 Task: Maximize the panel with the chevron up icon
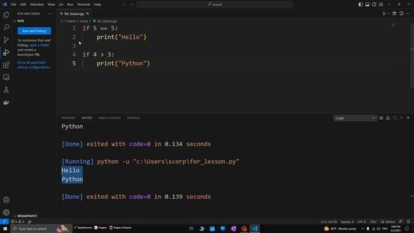point(401,118)
